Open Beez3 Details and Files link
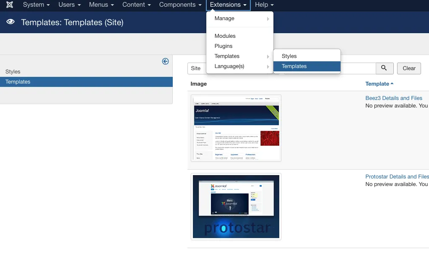This screenshot has width=429, height=262. [x=394, y=98]
